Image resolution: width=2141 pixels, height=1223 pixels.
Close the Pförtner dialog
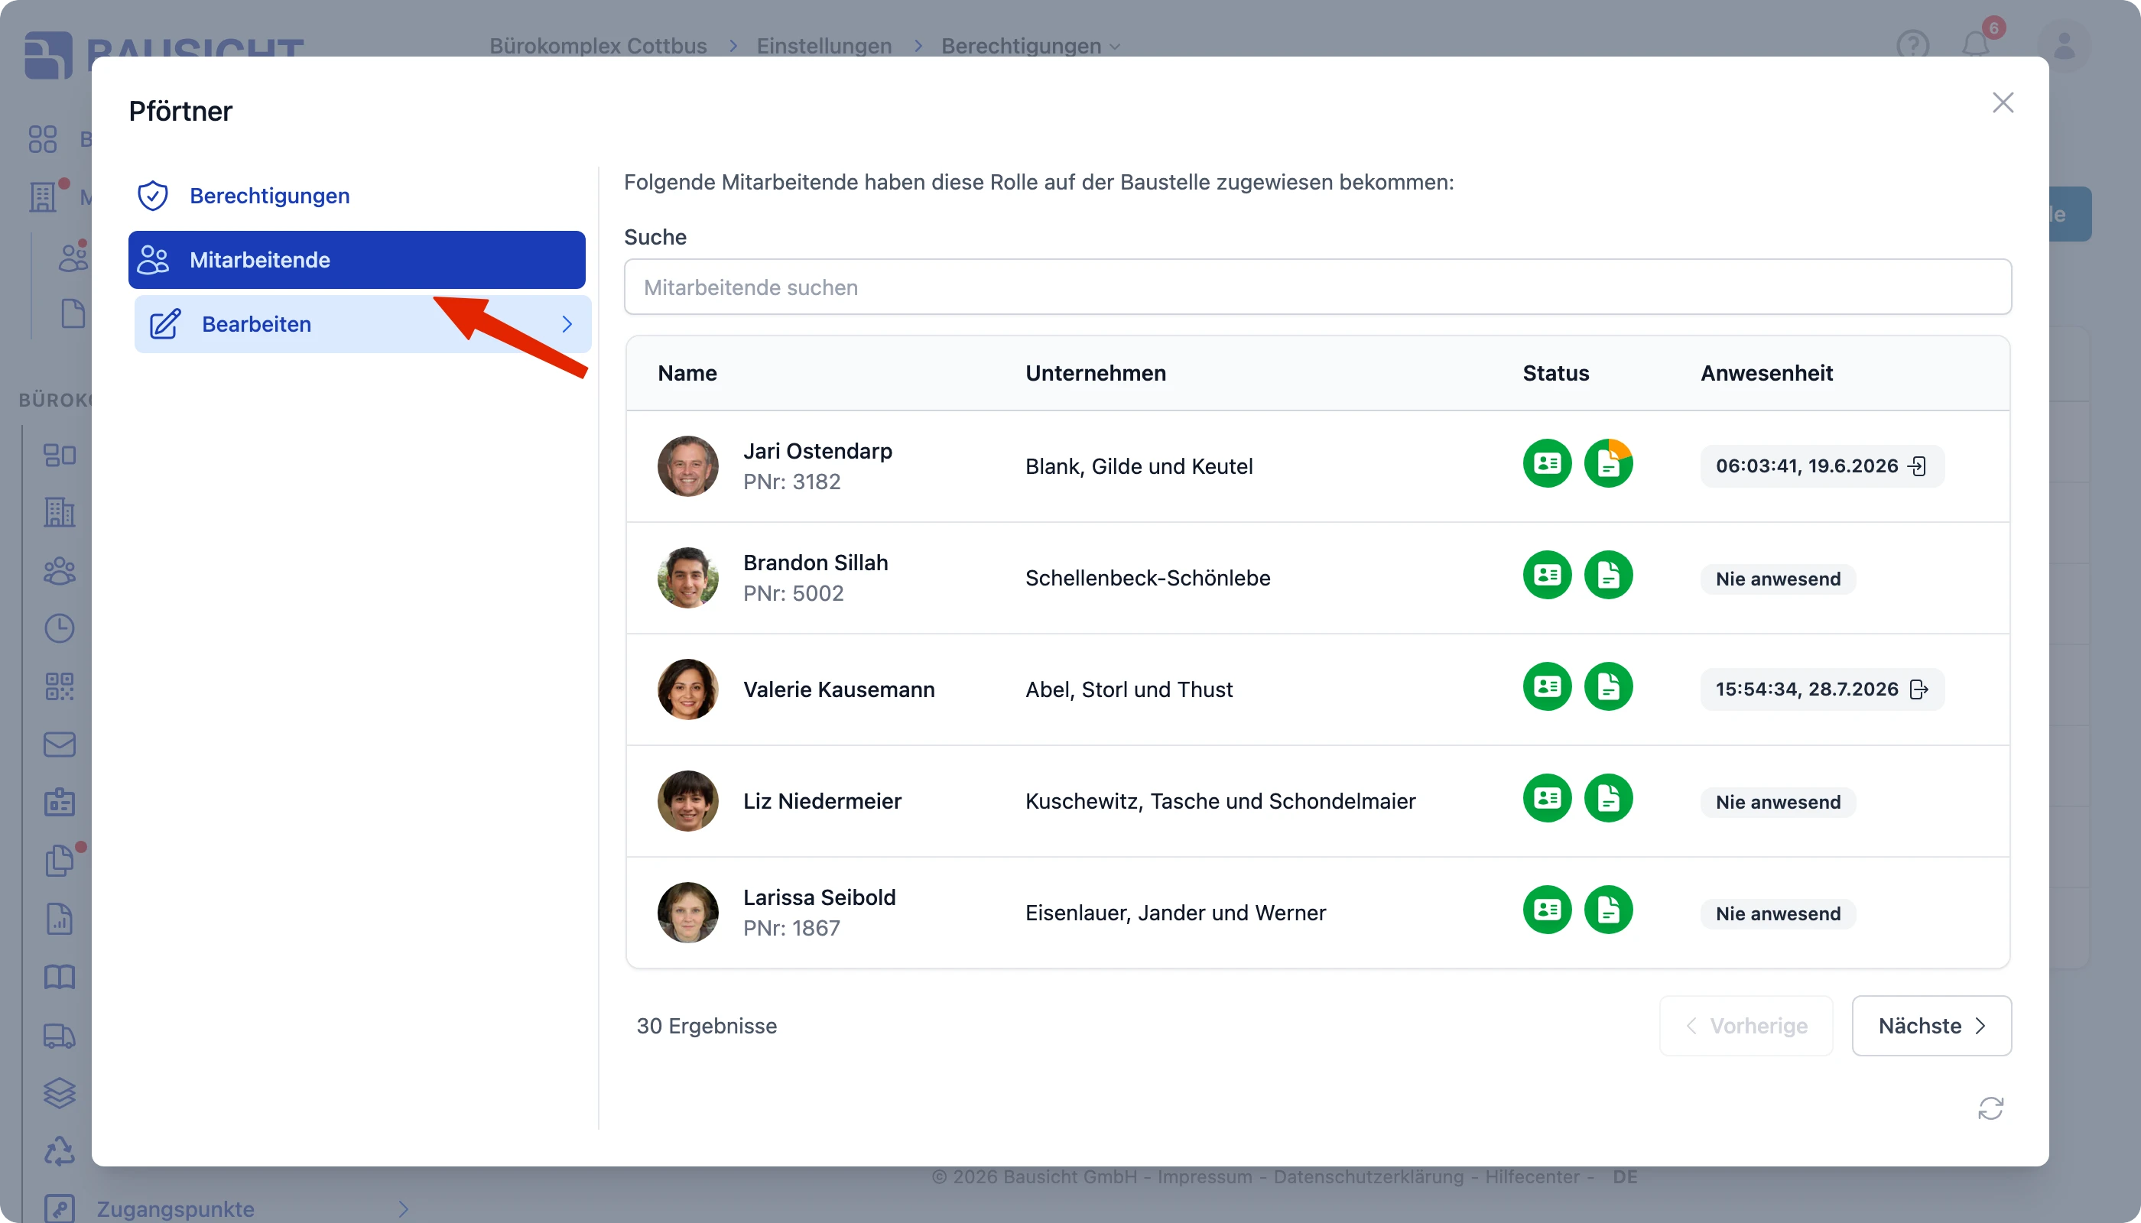(x=2003, y=102)
